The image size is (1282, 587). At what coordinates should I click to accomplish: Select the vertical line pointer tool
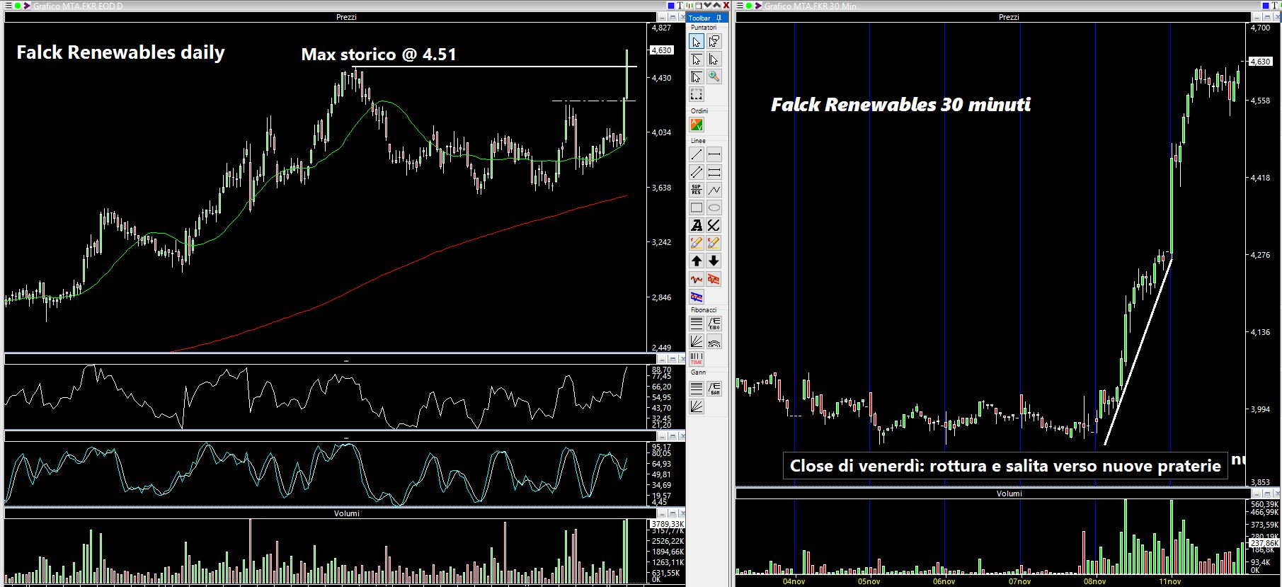point(714,59)
